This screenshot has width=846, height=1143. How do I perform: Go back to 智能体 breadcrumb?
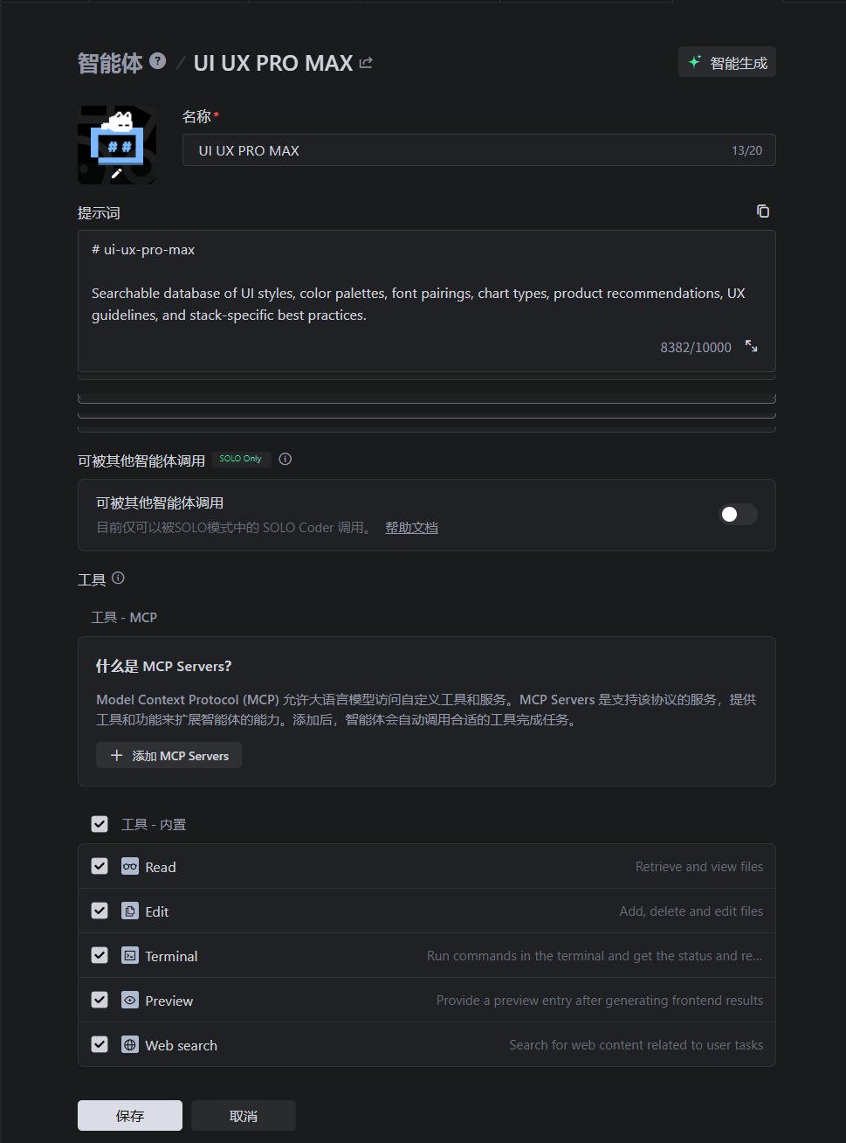click(x=110, y=63)
